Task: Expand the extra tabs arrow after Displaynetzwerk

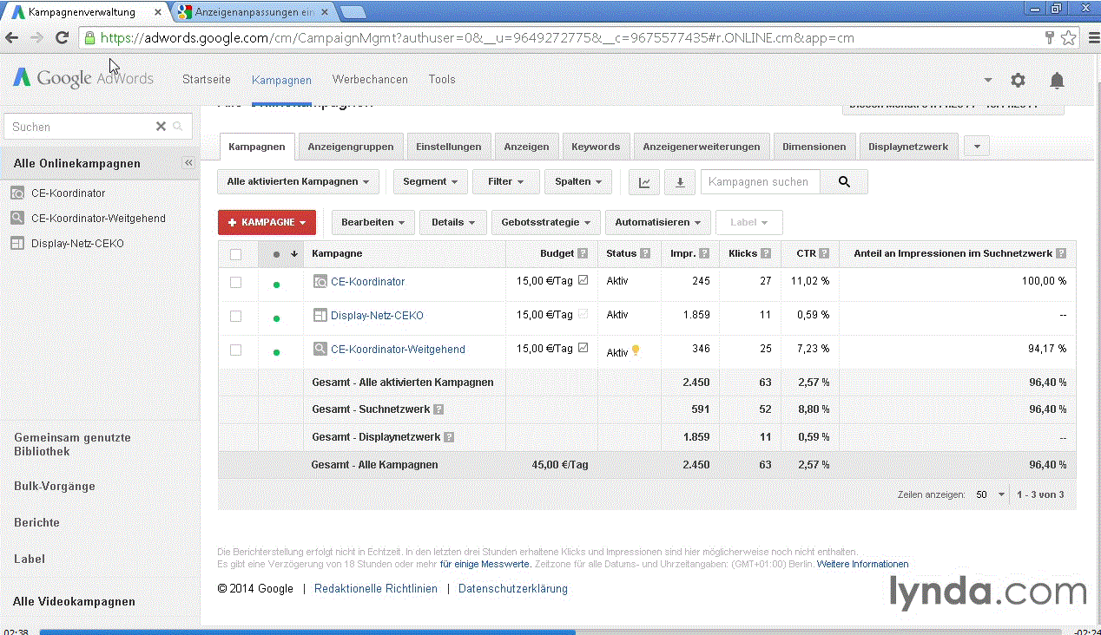Action: (977, 147)
